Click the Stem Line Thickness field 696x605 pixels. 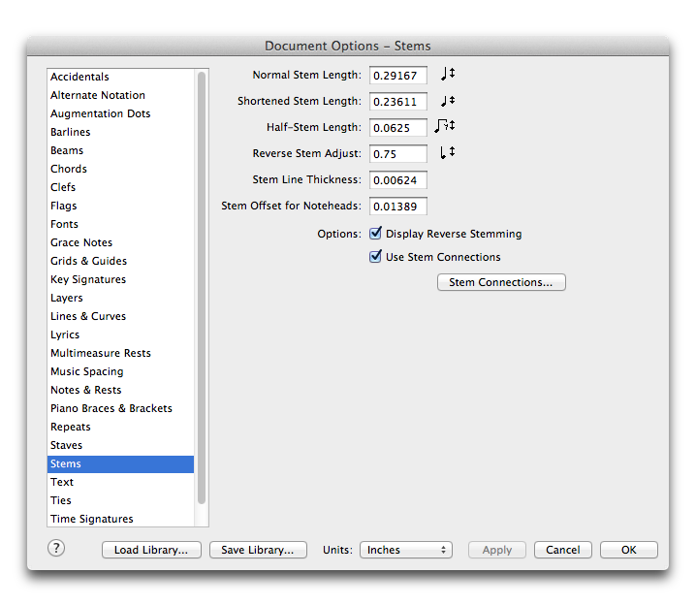click(x=398, y=179)
